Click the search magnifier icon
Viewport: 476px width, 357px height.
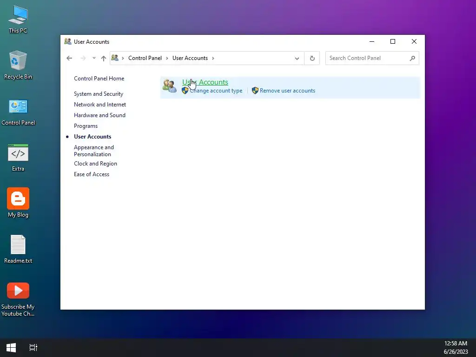[412, 58]
